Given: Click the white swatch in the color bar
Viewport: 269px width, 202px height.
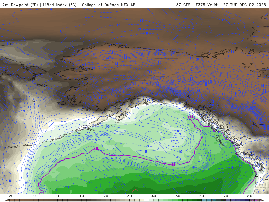Looking at the screenshot, I should click(147, 200).
